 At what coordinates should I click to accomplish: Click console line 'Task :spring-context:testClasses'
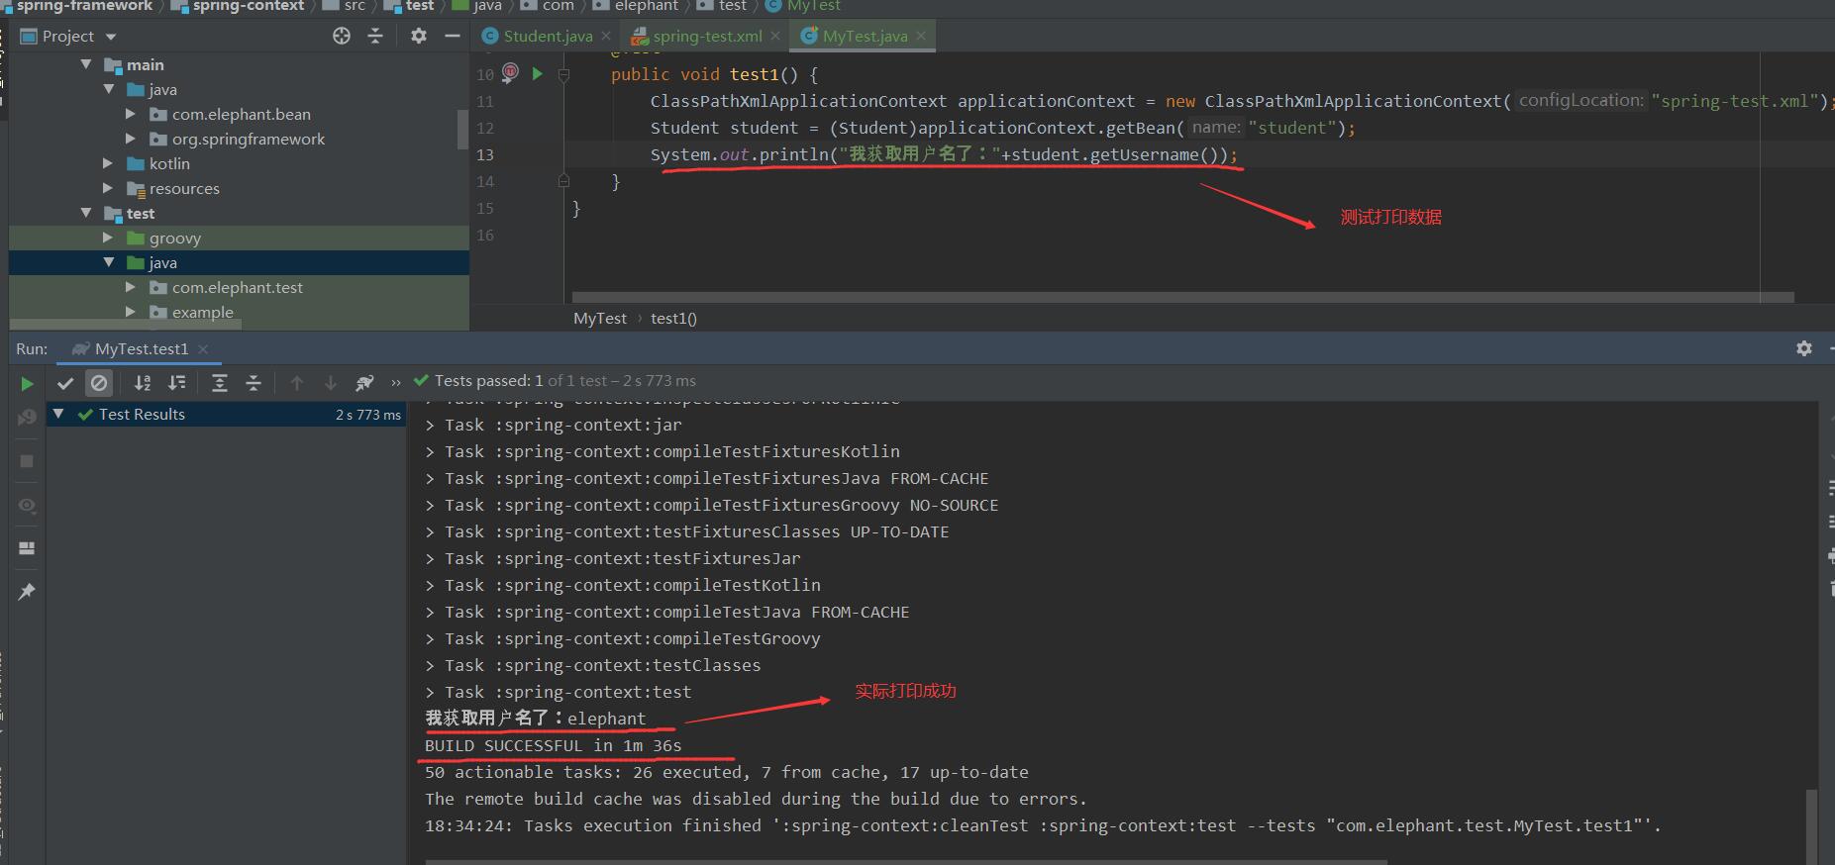tap(592, 665)
